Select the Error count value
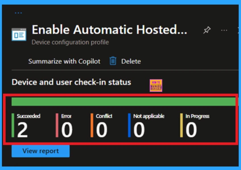This screenshot has width=241, height=170. 67,130
